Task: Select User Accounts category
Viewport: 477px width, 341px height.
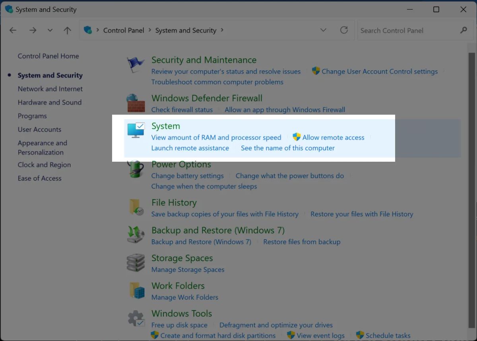Action: [39, 129]
